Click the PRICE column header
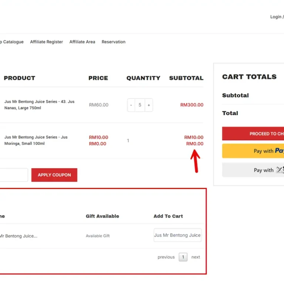Screen dimensions: 284x284 coord(98,78)
